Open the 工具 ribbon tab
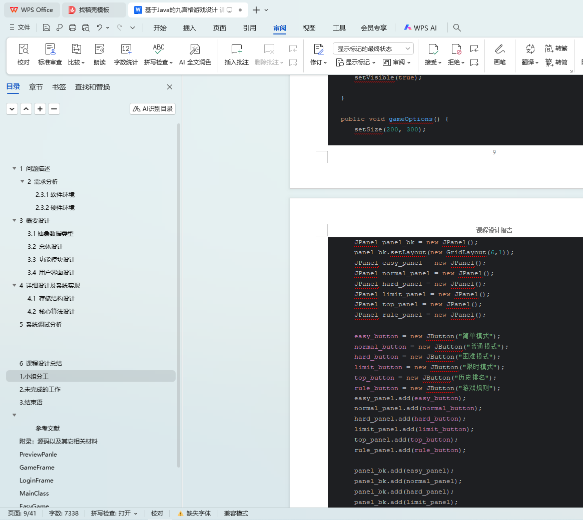Image resolution: width=583 pixels, height=520 pixels. point(339,28)
